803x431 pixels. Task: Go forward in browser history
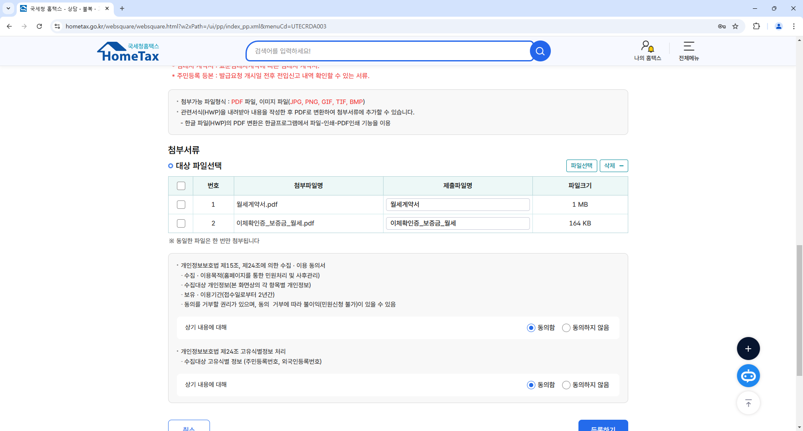(24, 26)
